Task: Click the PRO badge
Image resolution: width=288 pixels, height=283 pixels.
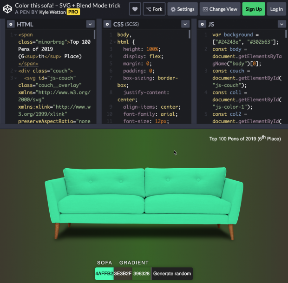Action: pyautogui.click(x=73, y=12)
